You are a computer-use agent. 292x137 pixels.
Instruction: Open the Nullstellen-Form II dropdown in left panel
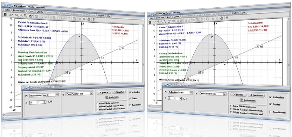point(57,95)
